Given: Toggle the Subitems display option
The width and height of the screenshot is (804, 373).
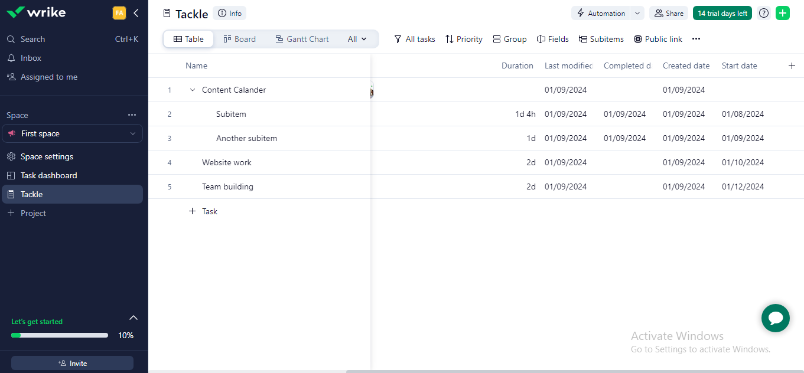Looking at the screenshot, I should 601,39.
